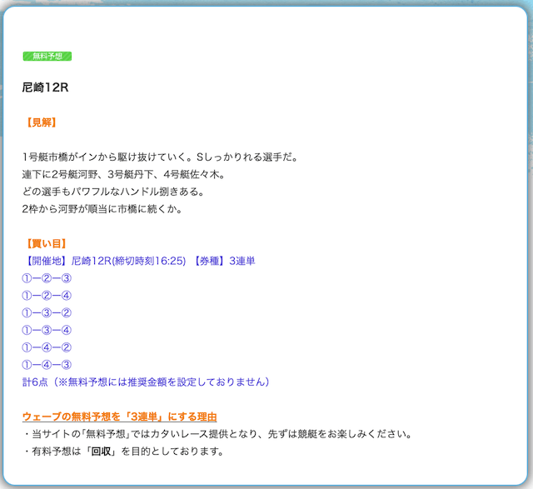Click the line starting with 1号艇市橋
Screen dimensions: 533x489
click(160, 157)
